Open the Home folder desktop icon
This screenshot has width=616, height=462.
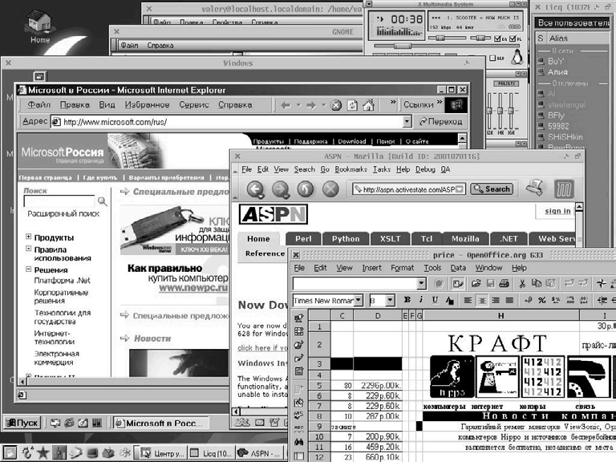pos(39,26)
